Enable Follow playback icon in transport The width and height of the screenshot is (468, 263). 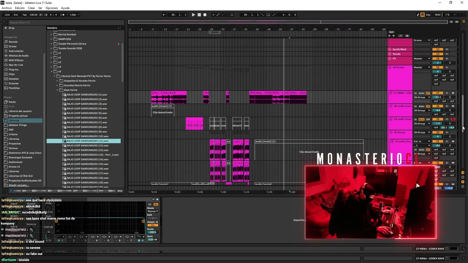click(164, 15)
